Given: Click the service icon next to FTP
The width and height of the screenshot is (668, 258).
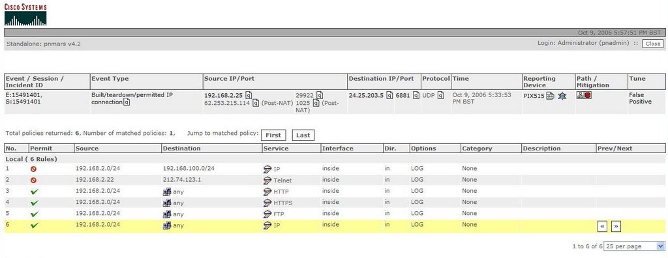Looking at the screenshot, I should click(x=267, y=214).
